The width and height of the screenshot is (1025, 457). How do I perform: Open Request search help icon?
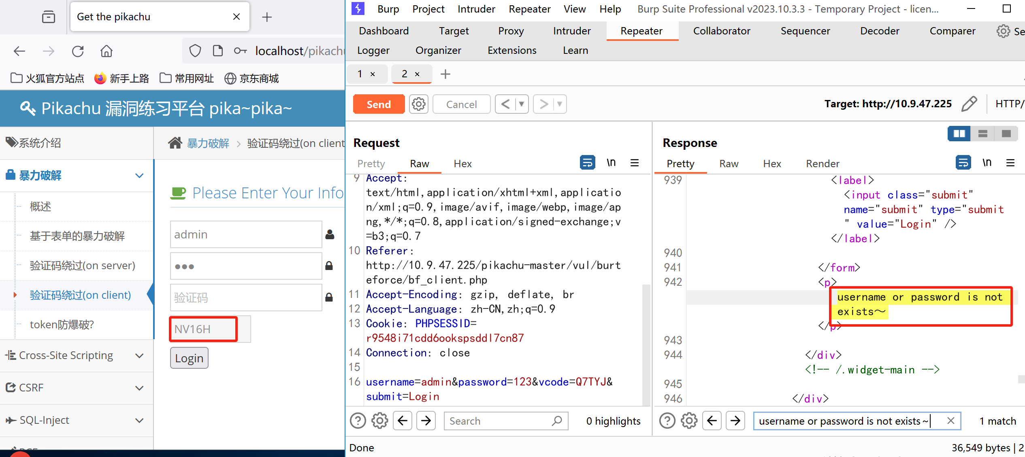[358, 421]
